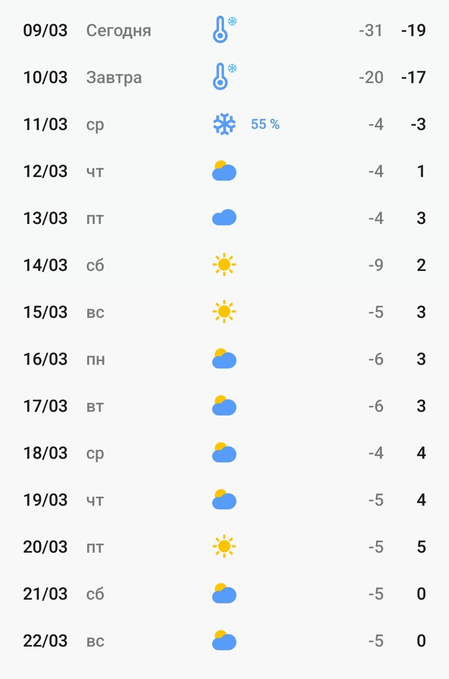Select the 18/03 ср date entry
449x679 pixels.
pyautogui.click(x=64, y=453)
